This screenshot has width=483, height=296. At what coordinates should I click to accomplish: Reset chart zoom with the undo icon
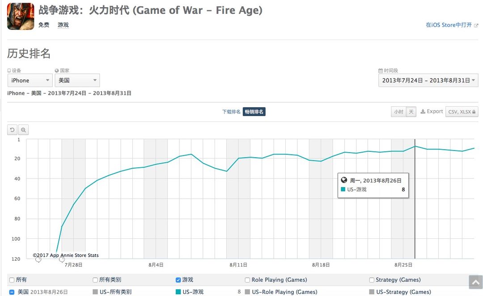[x=13, y=130]
